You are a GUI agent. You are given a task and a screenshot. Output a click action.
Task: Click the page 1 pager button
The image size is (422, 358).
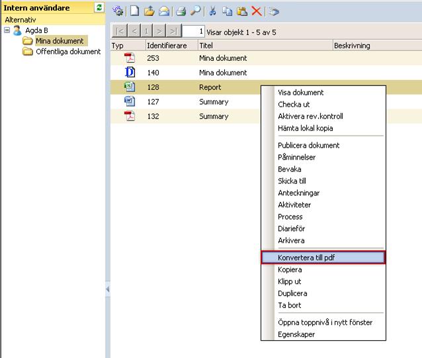coord(146,31)
